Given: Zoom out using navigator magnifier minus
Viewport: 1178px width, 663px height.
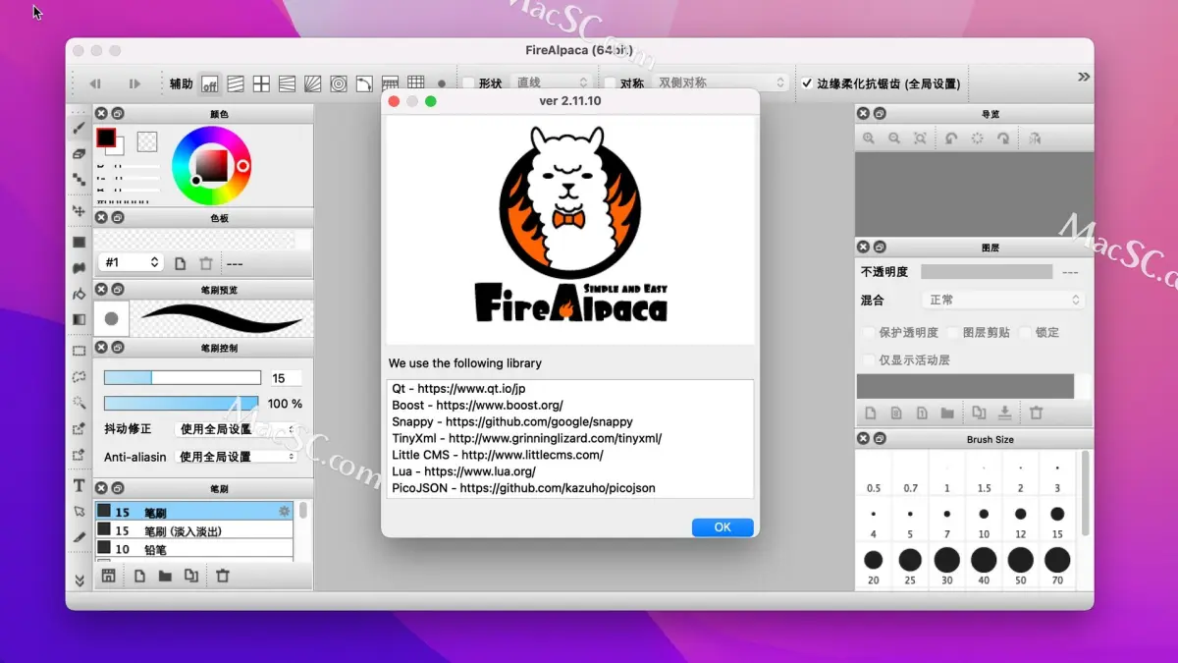Looking at the screenshot, I should point(894,138).
